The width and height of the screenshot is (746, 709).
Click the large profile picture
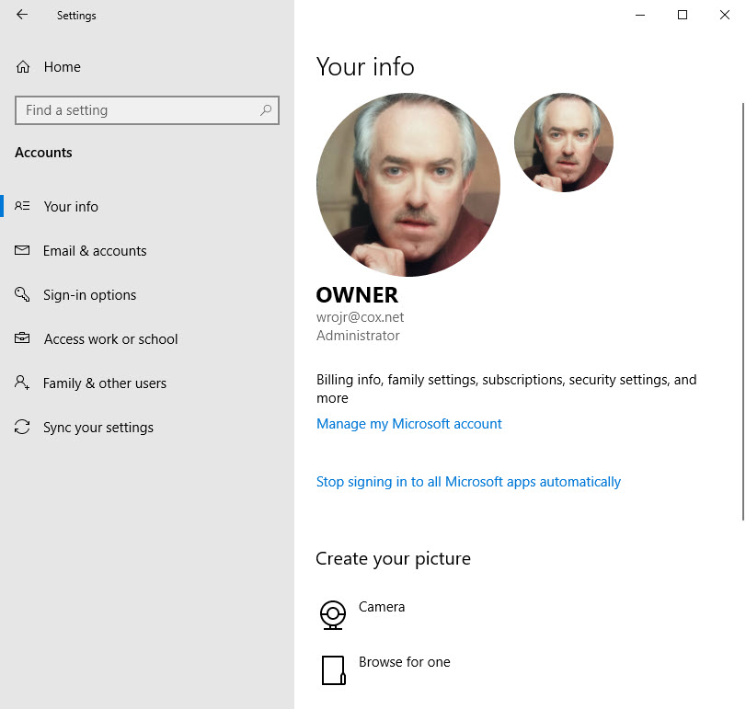[408, 185]
